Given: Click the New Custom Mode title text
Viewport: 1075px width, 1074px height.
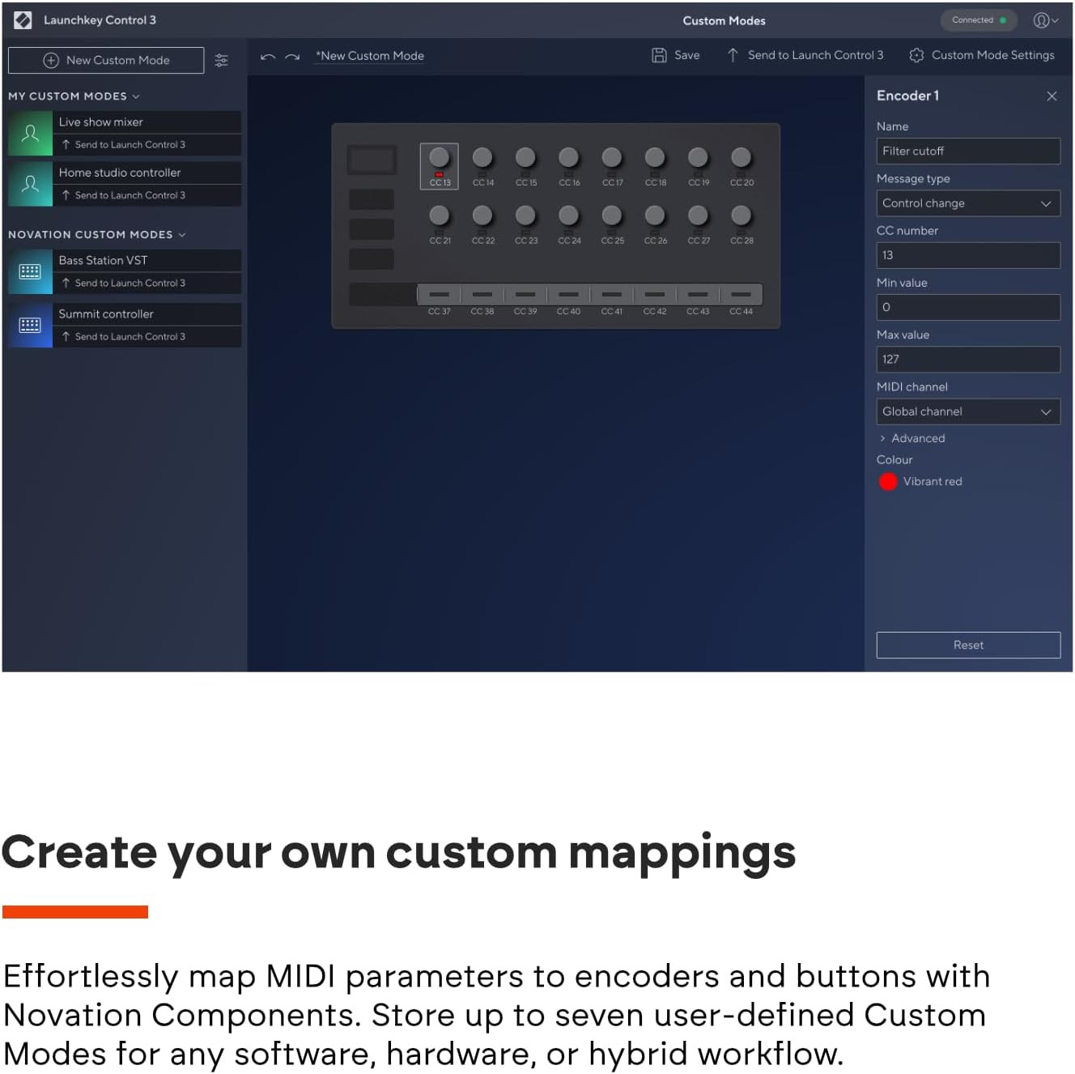Looking at the screenshot, I should (370, 56).
